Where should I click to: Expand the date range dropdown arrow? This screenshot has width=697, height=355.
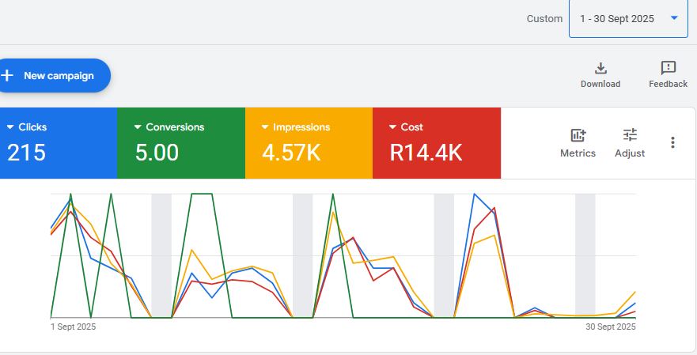point(674,18)
